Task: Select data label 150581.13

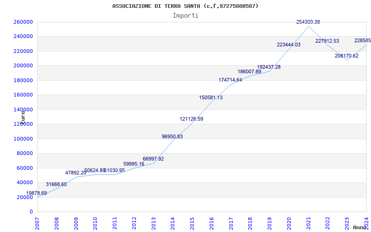Action: pos(211,97)
